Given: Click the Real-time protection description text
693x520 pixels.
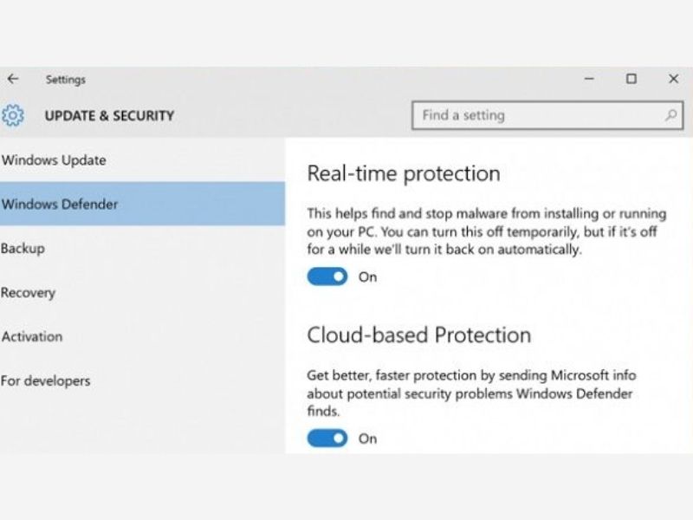Looking at the screenshot, I should click(486, 231).
